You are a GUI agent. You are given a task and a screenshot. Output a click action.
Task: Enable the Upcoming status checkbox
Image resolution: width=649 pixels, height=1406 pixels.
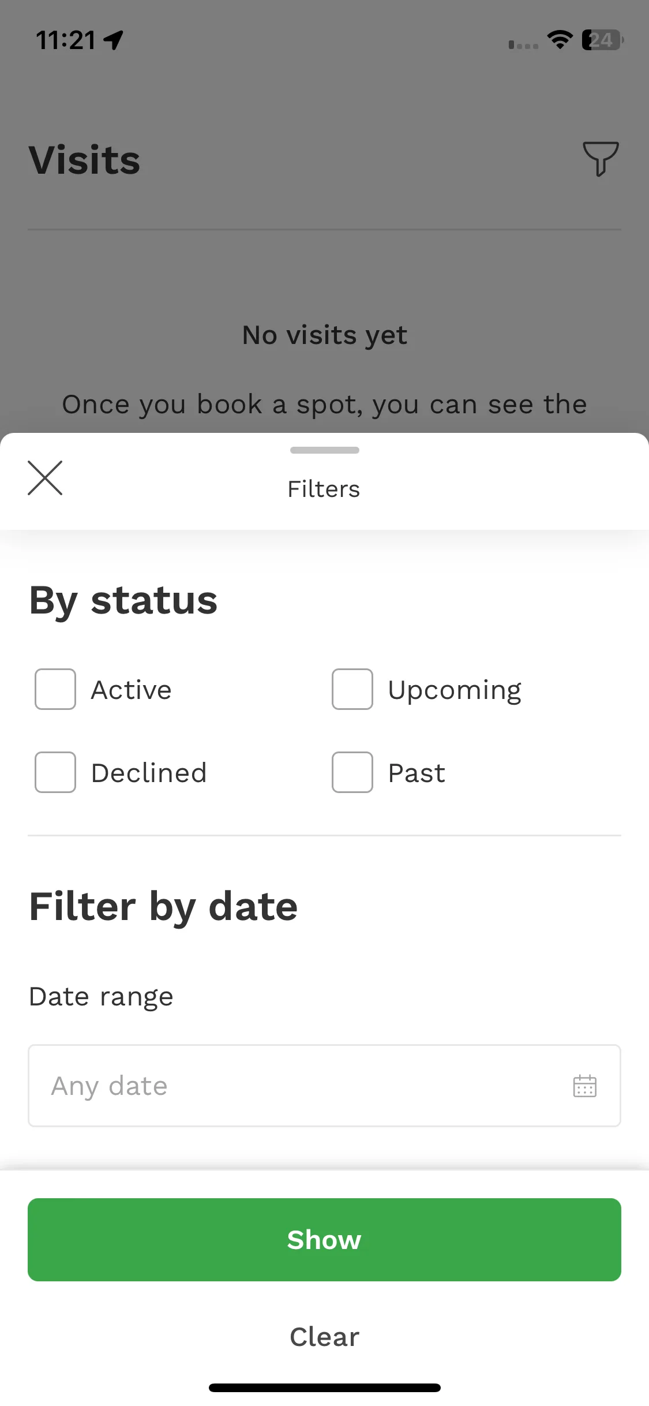click(x=352, y=689)
